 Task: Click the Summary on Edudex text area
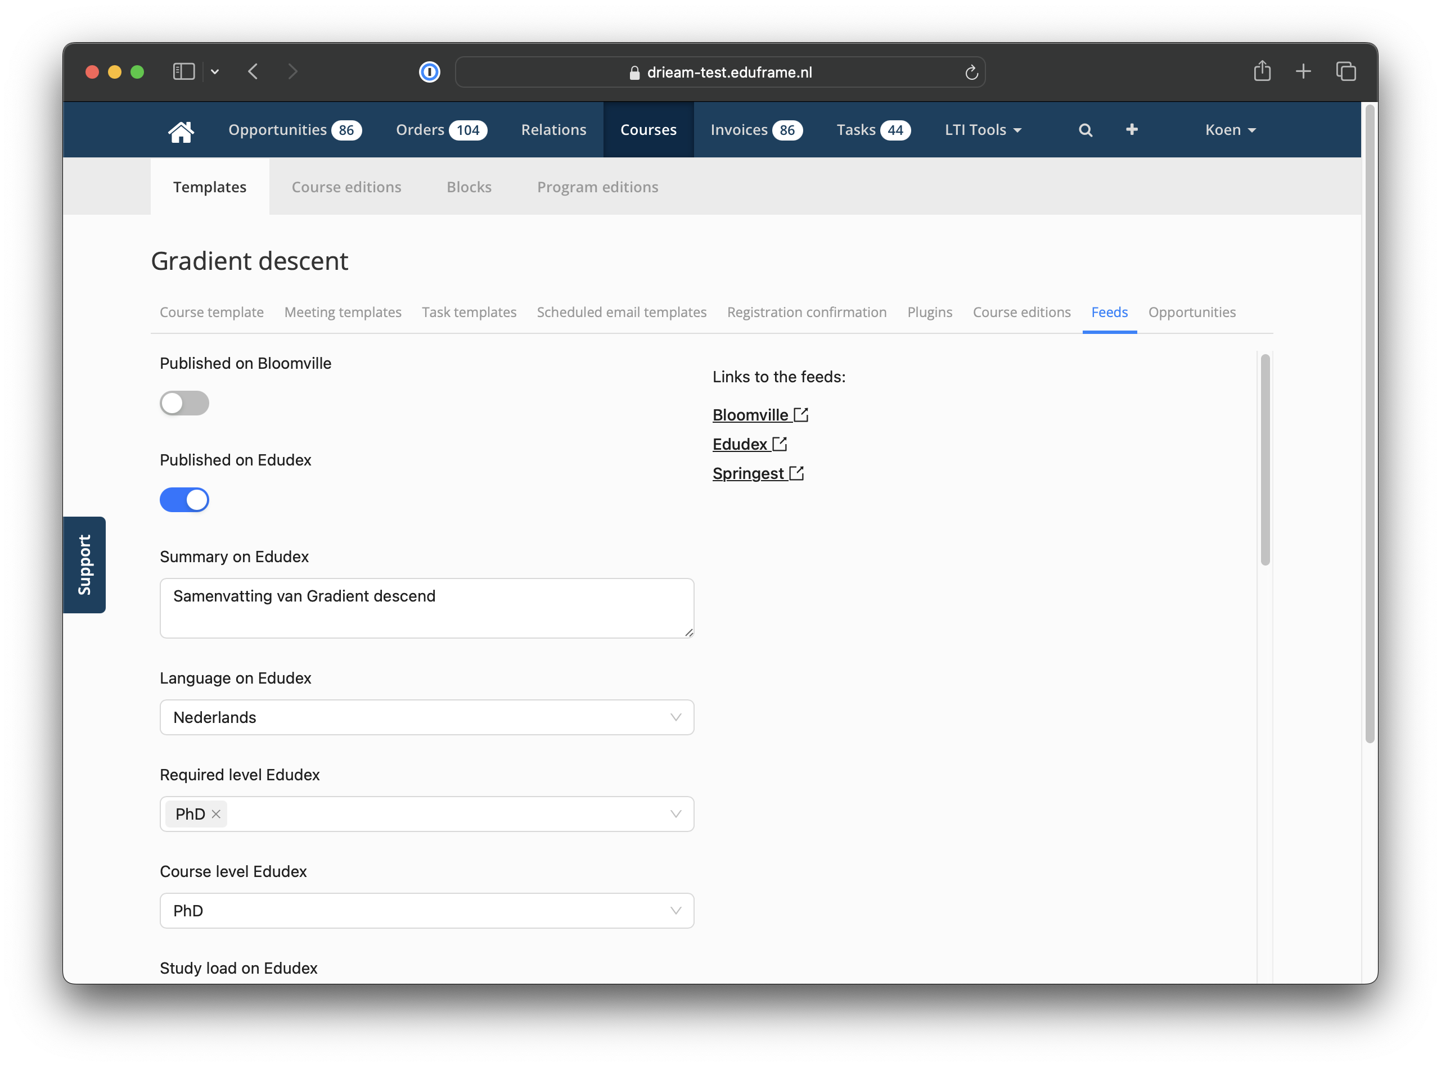(x=426, y=608)
